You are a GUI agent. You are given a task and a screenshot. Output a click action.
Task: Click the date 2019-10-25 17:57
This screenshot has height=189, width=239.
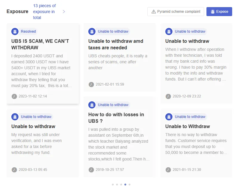pos(110,170)
